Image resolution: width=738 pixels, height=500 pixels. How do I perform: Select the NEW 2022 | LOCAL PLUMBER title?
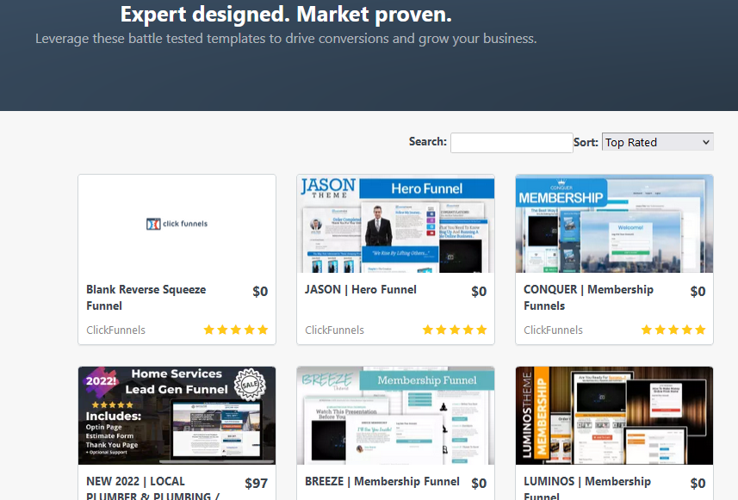tap(153, 489)
